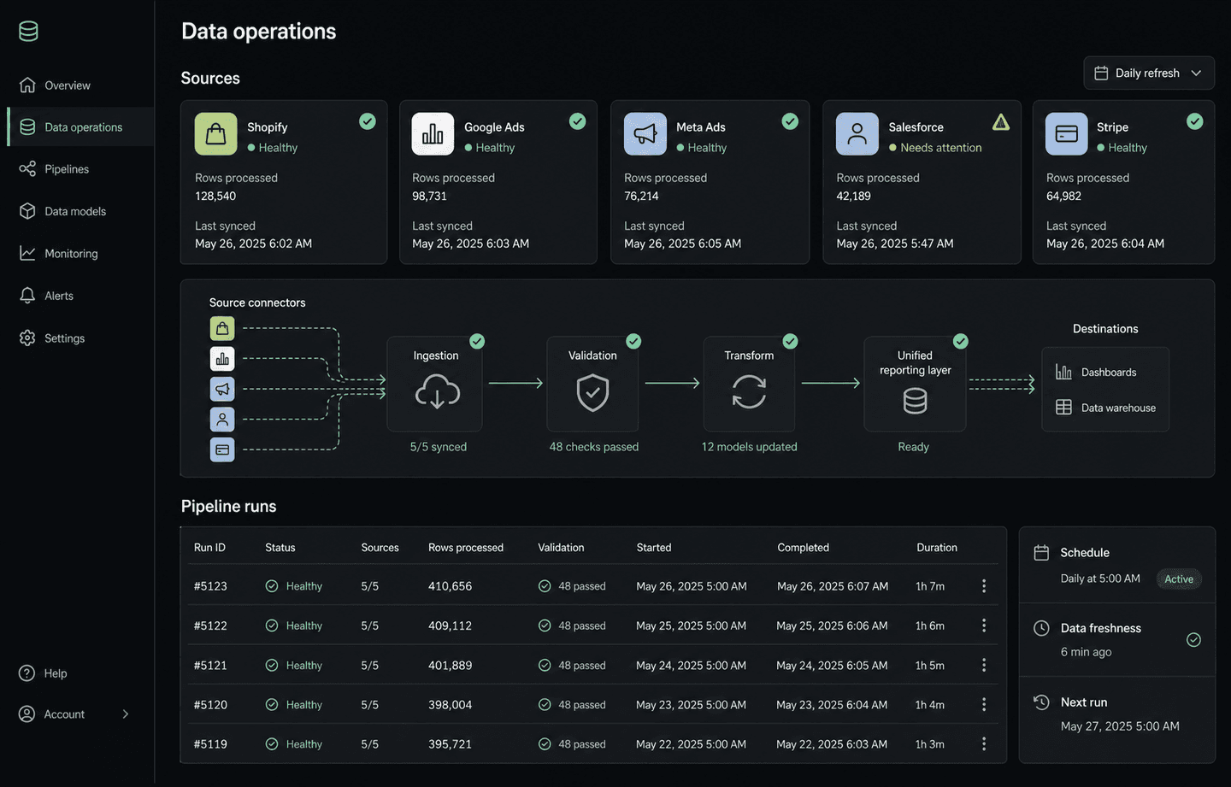Click the Shopify card green checkmark
This screenshot has width=1231, height=787.
368,121
